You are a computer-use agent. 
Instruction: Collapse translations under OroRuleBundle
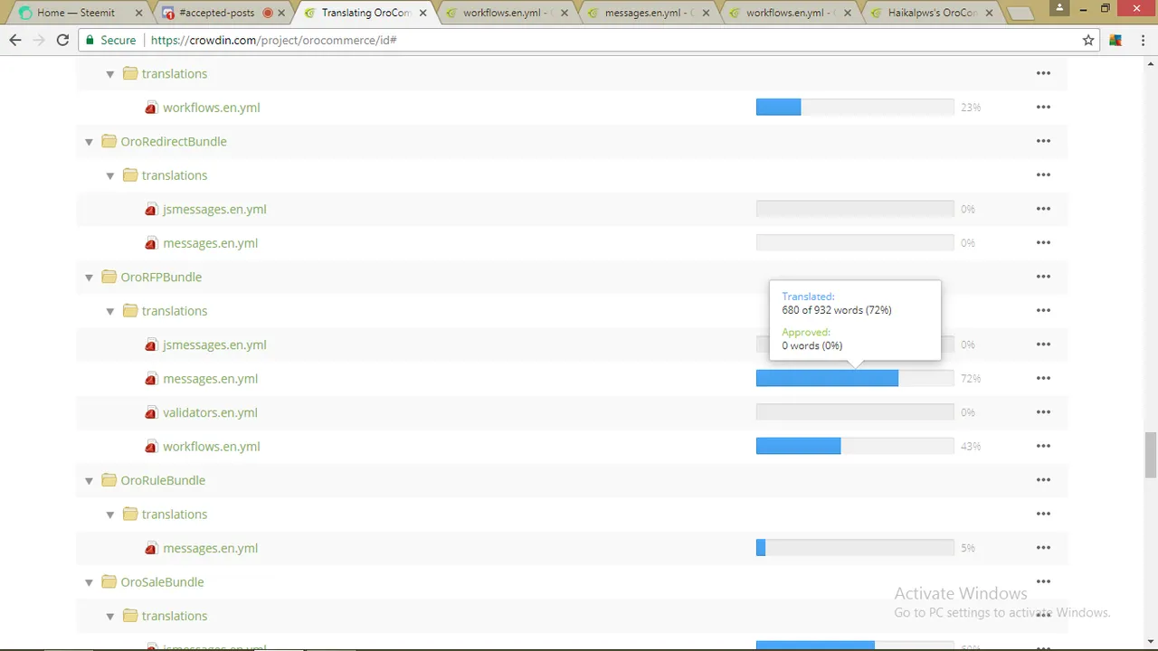(110, 514)
